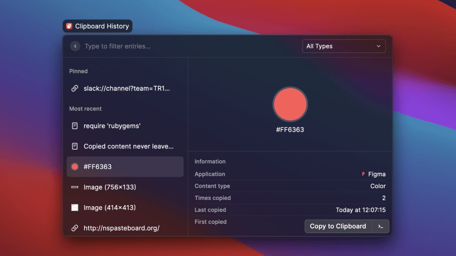Click the red color dot beside #FF6363

(75, 167)
